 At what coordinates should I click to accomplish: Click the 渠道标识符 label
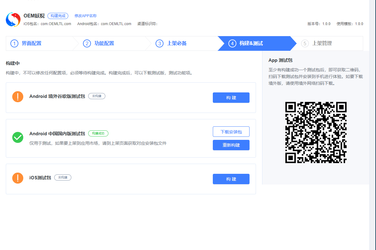147,24
